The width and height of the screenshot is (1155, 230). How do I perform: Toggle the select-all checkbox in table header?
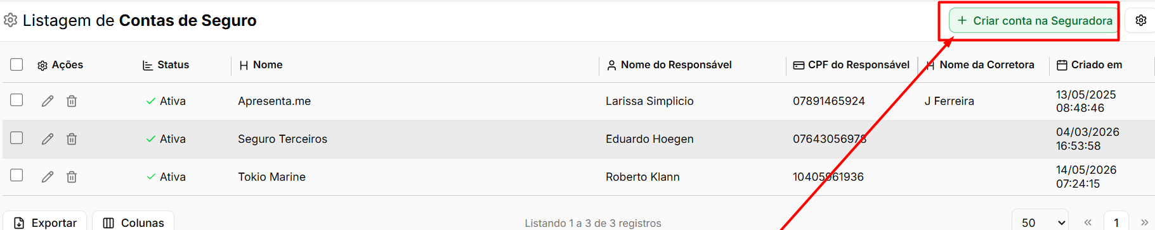click(16, 64)
